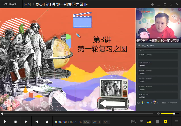Toggle 3D video mode
The height and width of the screenshot is (126, 181).
pyautogui.click(x=141, y=121)
